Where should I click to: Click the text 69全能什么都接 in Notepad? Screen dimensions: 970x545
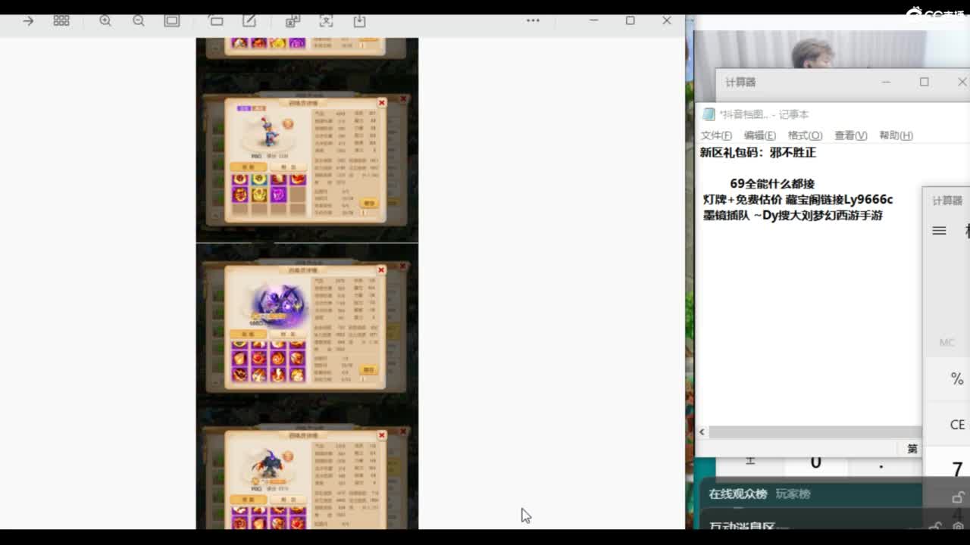click(x=772, y=184)
